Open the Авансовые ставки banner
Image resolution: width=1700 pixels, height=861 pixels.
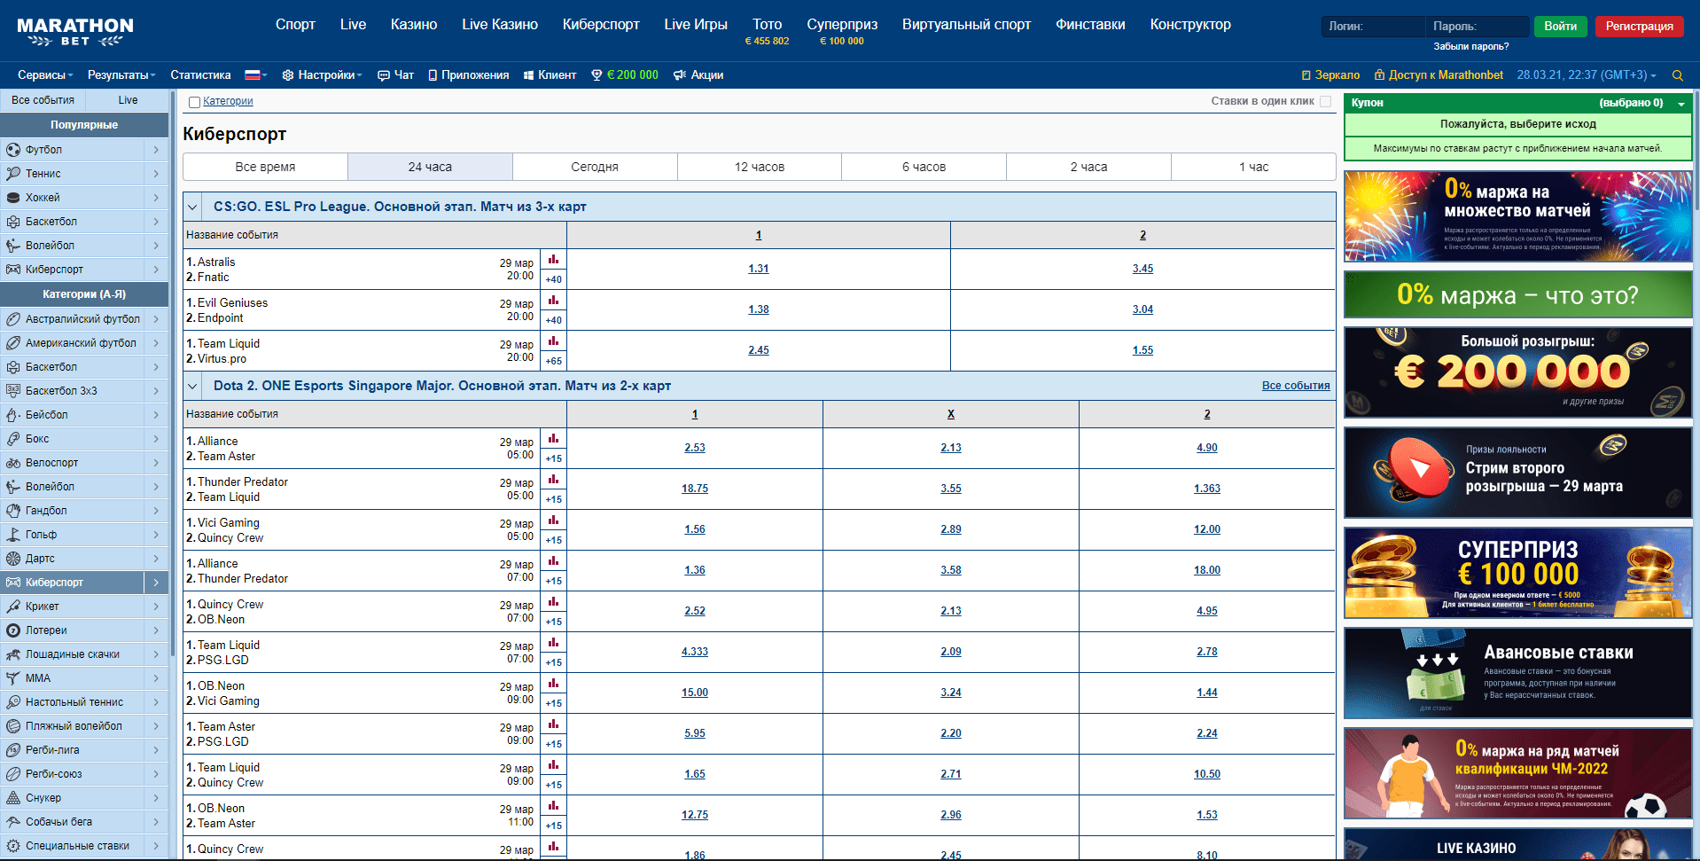point(1517,673)
